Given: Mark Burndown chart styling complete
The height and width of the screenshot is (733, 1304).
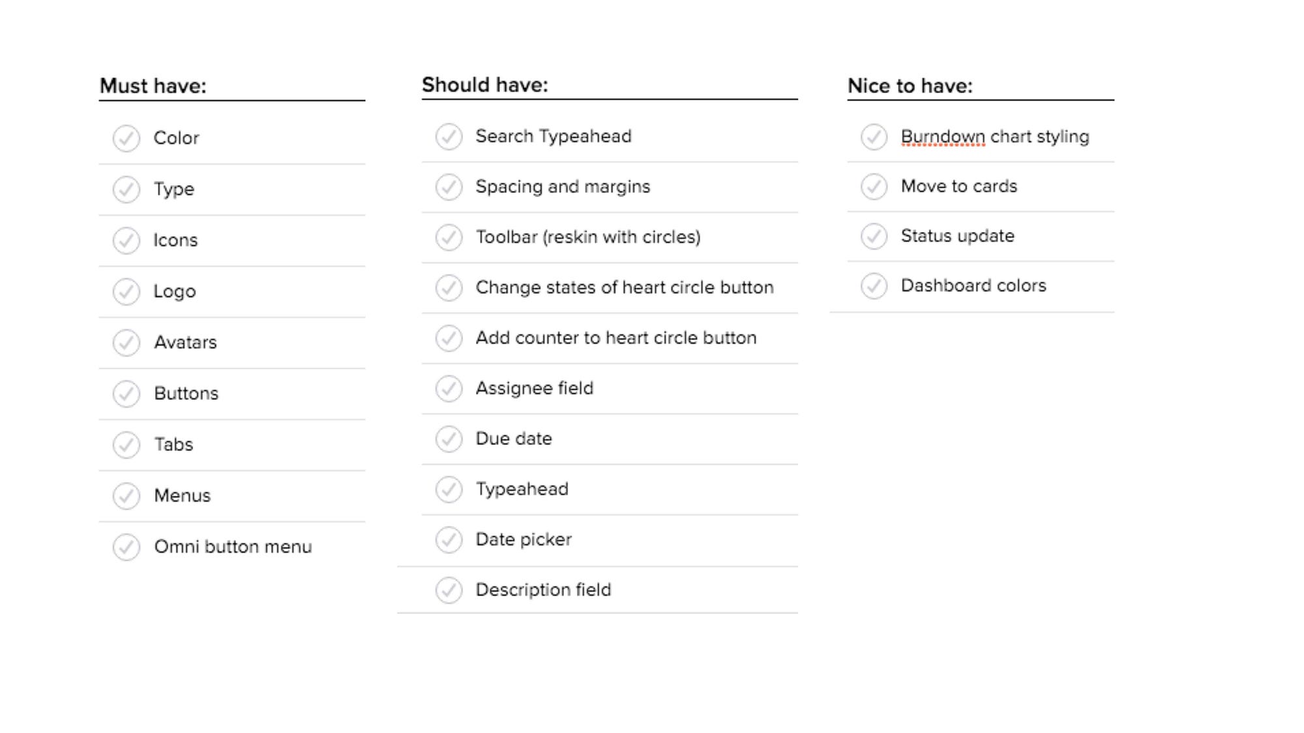Looking at the screenshot, I should click(x=874, y=137).
